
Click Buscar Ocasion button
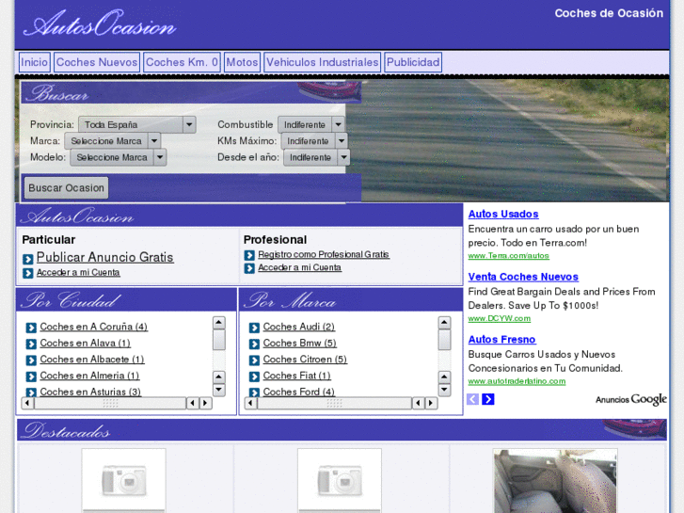(x=66, y=187)
